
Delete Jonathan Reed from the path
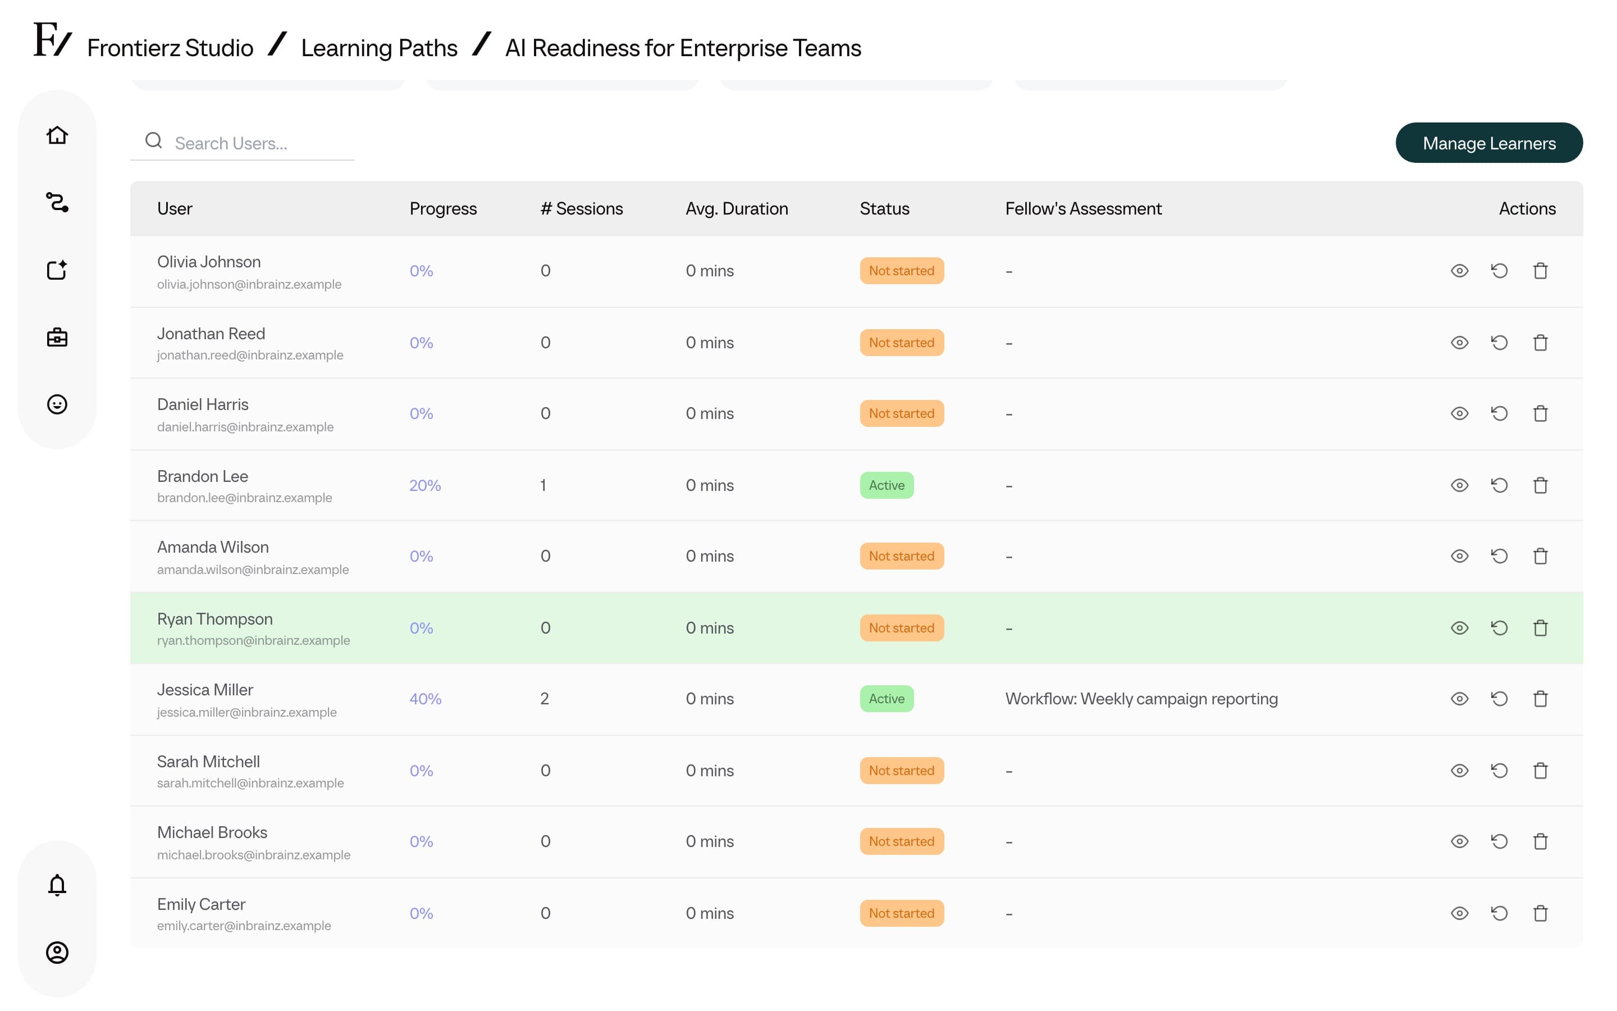(x=1540, y=343)
